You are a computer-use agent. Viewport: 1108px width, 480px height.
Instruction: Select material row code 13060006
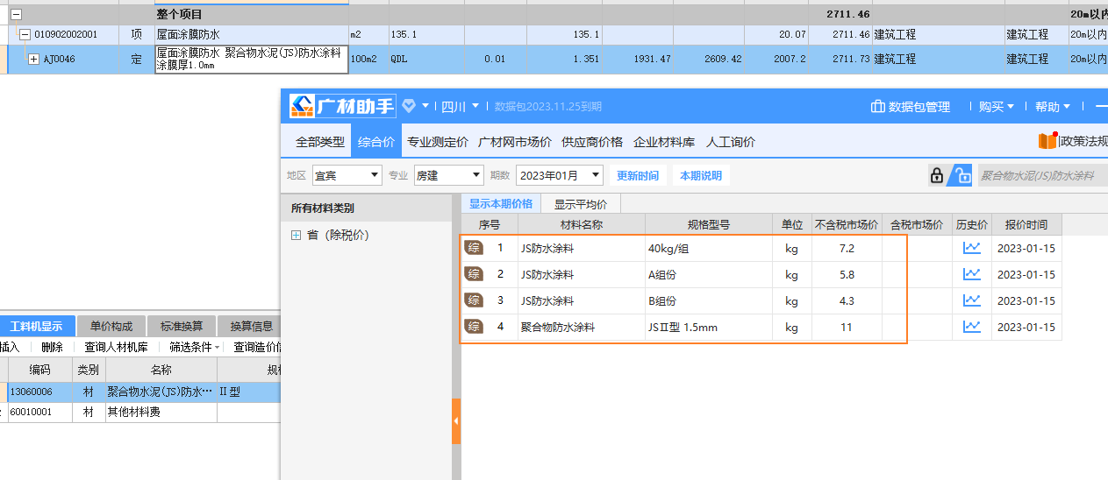39,392
